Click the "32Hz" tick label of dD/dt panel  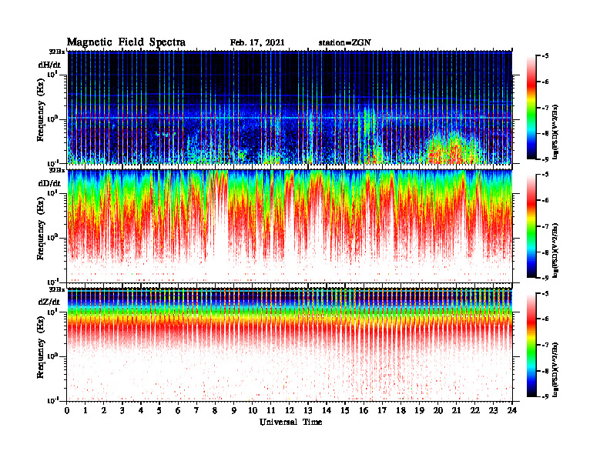(x=57, y=170)
